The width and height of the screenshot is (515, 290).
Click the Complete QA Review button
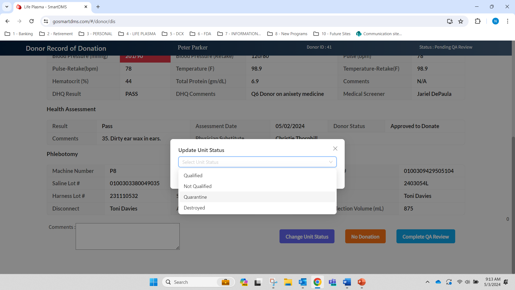click(x=425, y=236)
